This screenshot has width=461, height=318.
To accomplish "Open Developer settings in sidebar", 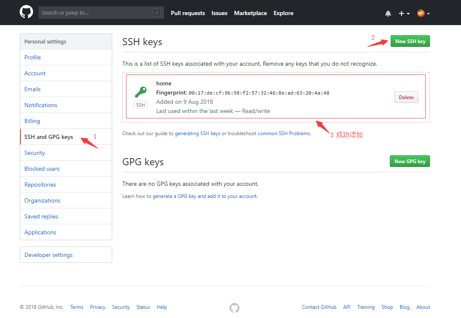I will click(49, 255).
